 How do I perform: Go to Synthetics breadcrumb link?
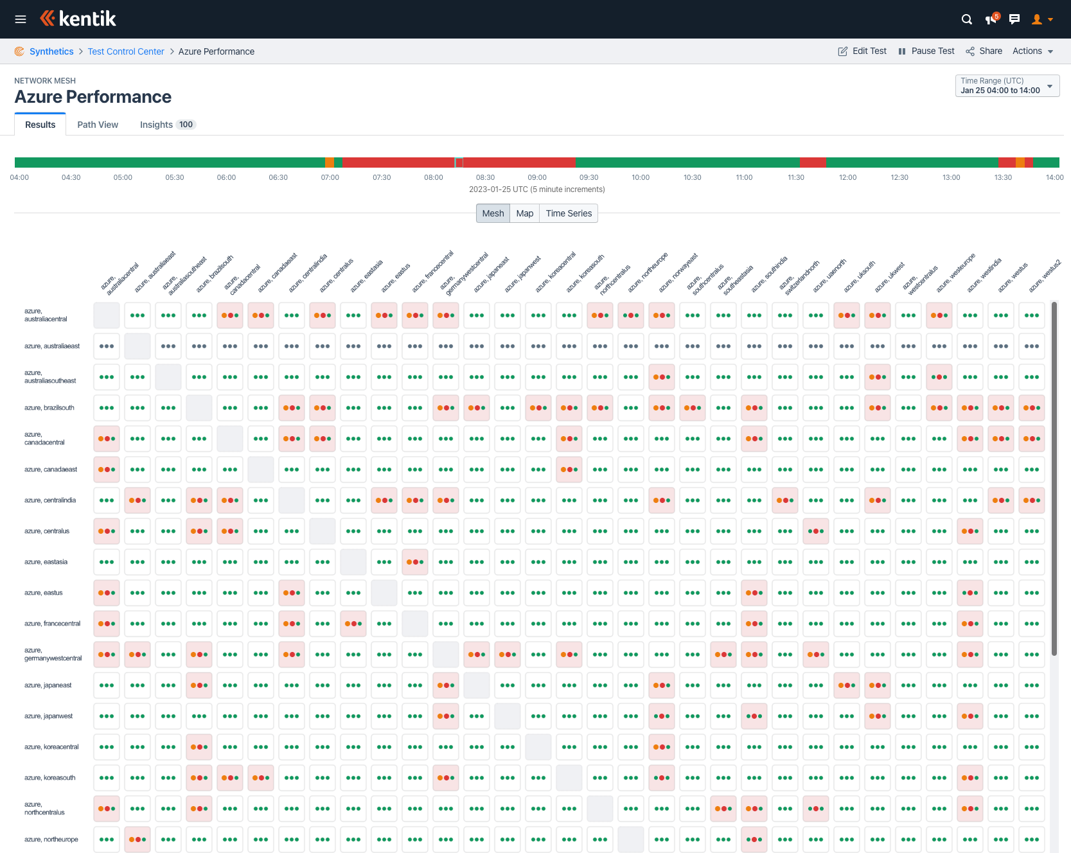coord(51,51)
